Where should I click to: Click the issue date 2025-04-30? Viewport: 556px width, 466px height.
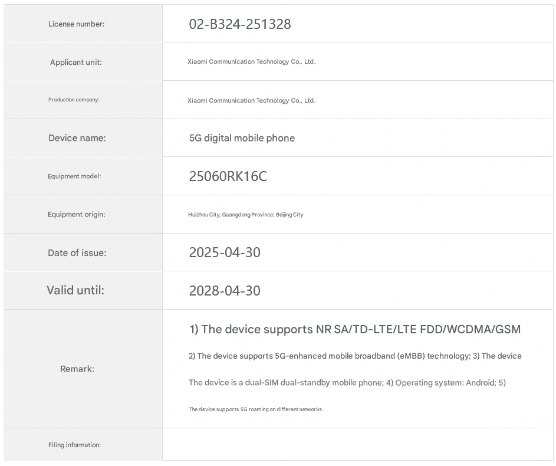[225, 252]
